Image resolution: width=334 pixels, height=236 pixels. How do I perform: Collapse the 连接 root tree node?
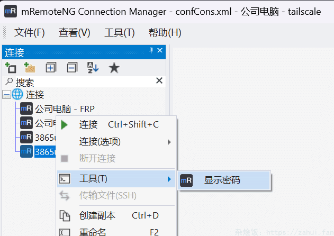[x=6, y=95]
